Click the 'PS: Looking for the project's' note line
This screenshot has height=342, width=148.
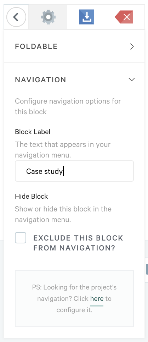click(74, 287)
